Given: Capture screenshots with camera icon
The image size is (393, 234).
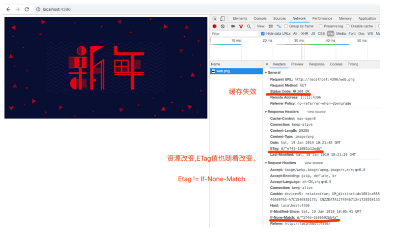Looking at the screenshot, I should [x=233, y=26].
